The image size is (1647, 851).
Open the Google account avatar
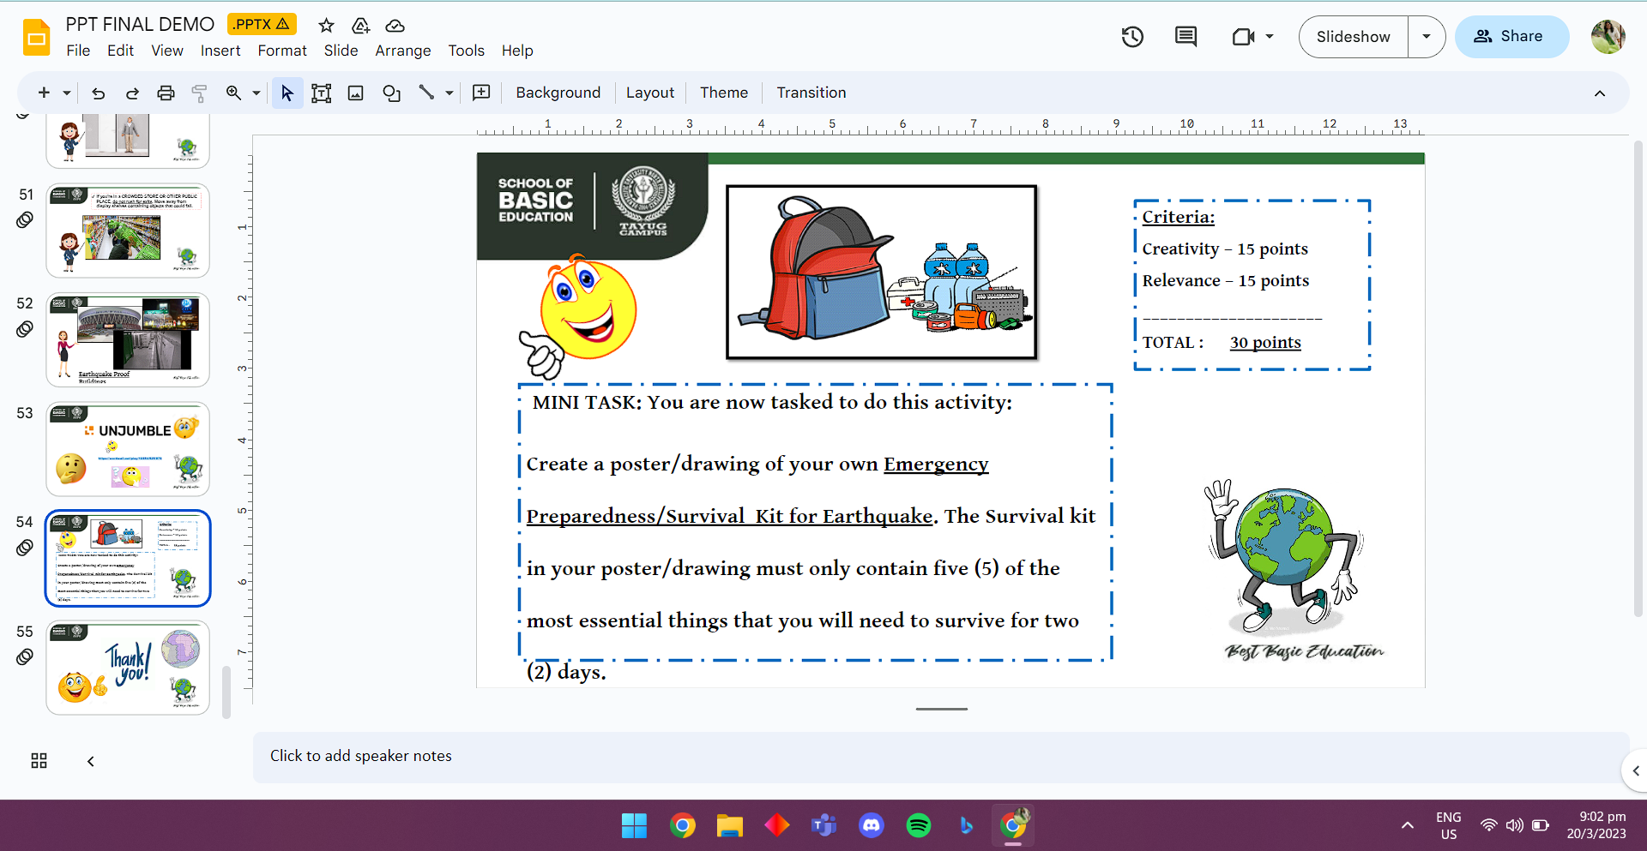[1608, 37]
